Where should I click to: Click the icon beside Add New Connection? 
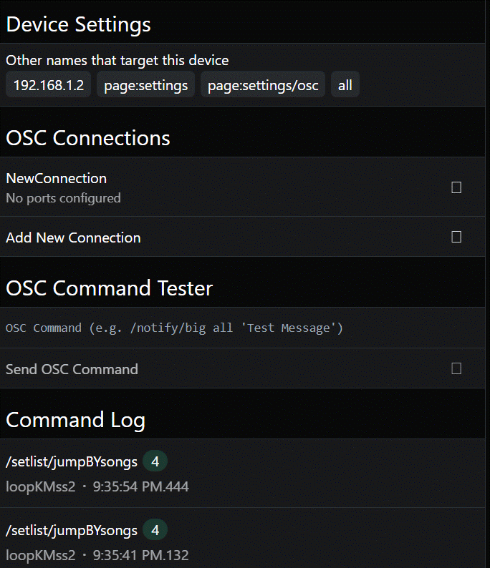[456, 237]
